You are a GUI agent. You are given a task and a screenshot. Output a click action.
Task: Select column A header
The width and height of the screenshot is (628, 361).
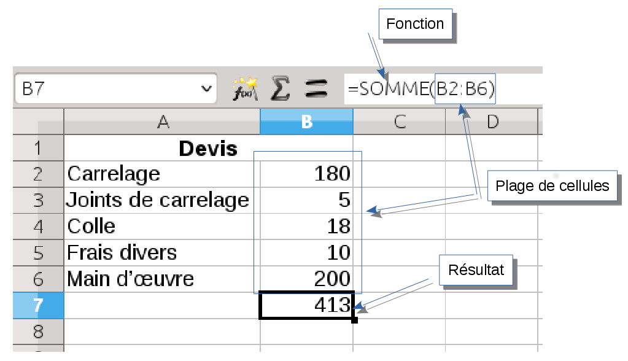pos(162,122)
